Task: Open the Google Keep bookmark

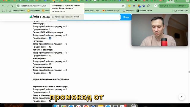Action: 34,11
